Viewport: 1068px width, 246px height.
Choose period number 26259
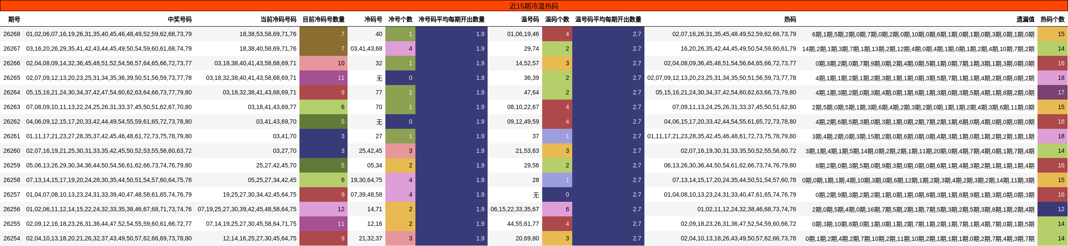[x=12, y=165]
